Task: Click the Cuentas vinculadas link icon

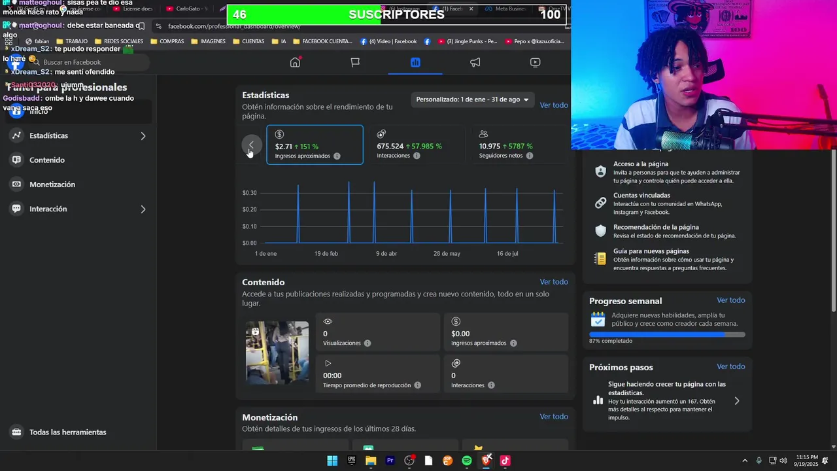Action: [x=600, y=203]
